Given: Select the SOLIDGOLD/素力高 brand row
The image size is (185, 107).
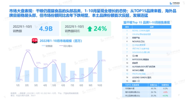Looking at the screenshot, I should point(147,52).
